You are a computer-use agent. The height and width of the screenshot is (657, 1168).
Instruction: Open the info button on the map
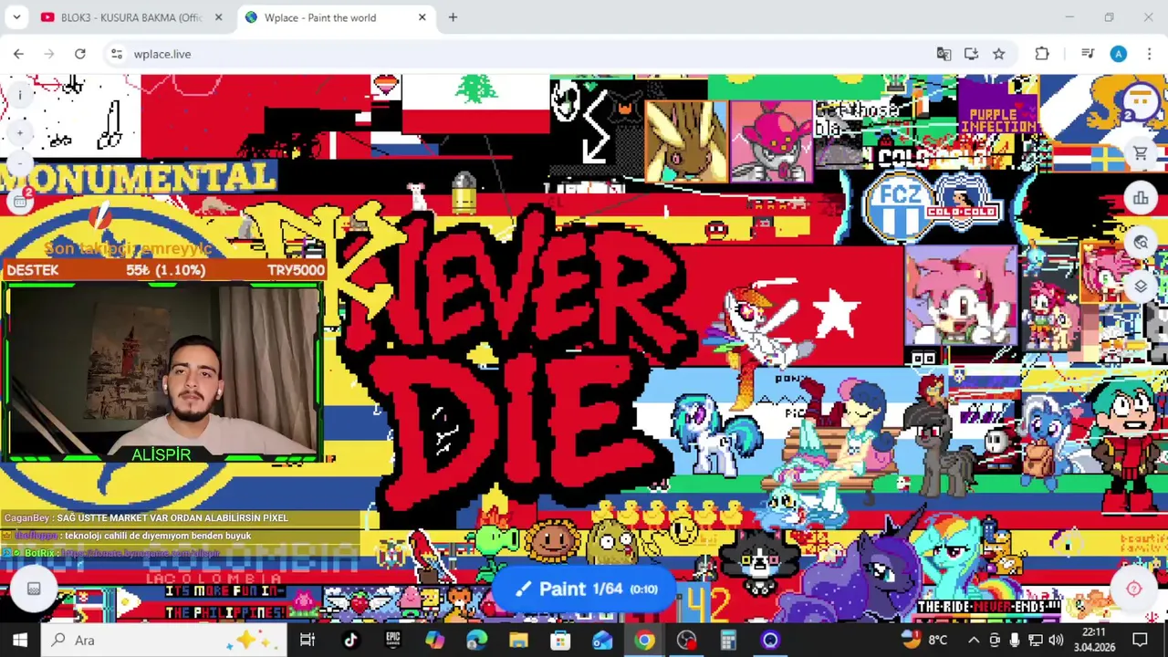click(x=20, y=95)
